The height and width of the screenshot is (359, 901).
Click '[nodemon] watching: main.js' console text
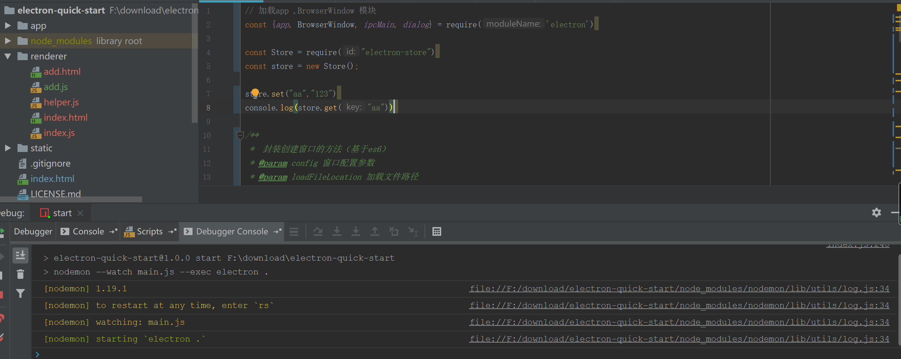click(x=114, y=322)
